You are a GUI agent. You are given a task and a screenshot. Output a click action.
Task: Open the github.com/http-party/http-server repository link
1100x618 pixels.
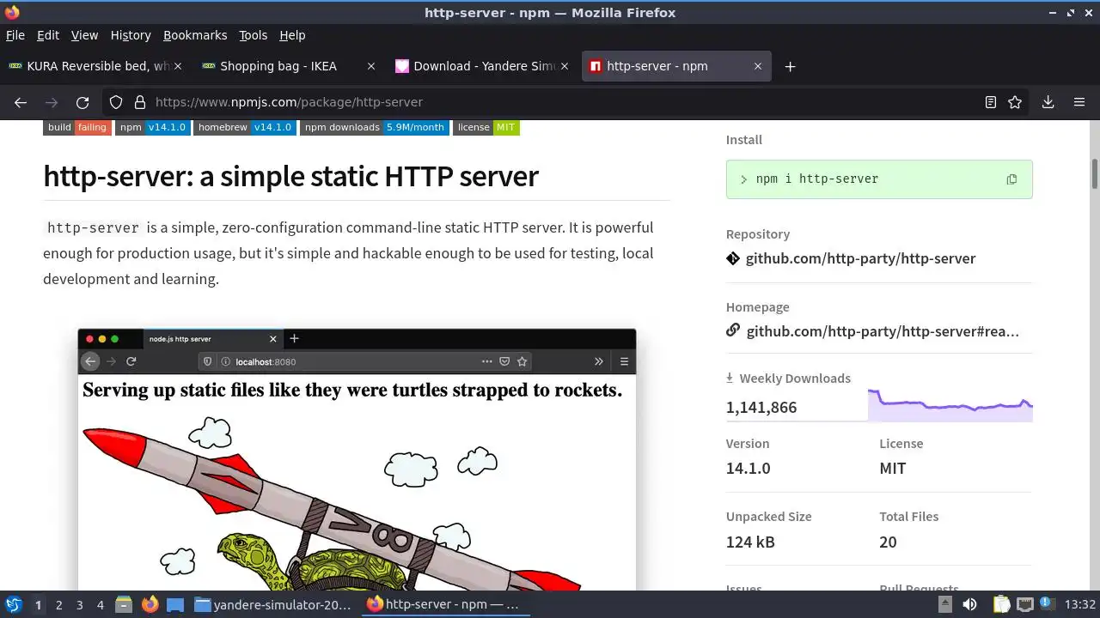(x=860, y=258)
